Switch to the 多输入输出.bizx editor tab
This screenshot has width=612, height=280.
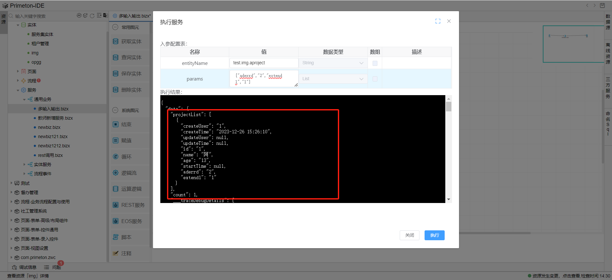(132, 16)
